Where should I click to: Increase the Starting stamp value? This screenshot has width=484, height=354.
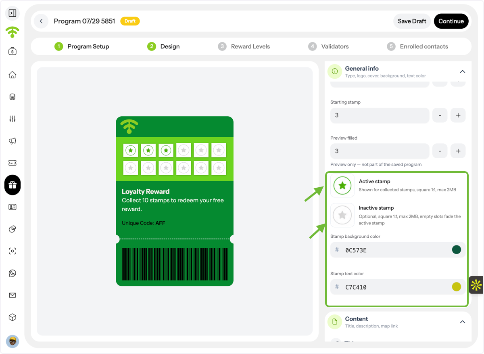[x=458, y=115]
